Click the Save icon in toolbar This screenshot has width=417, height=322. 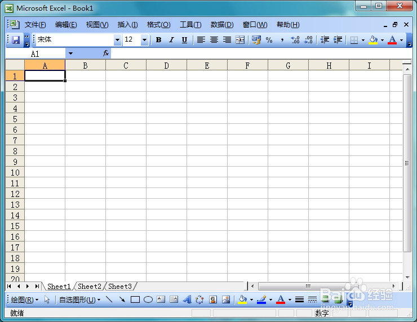[16, 40]
